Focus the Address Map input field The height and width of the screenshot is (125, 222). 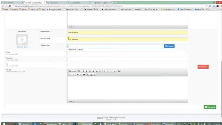pos(116,46)
